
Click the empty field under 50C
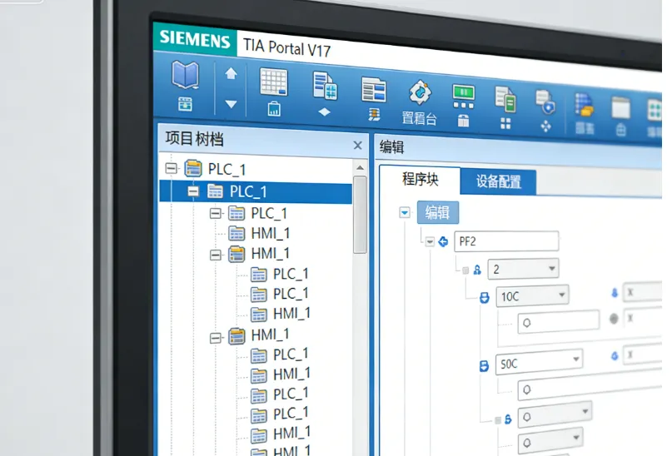[x=590, y=385]
